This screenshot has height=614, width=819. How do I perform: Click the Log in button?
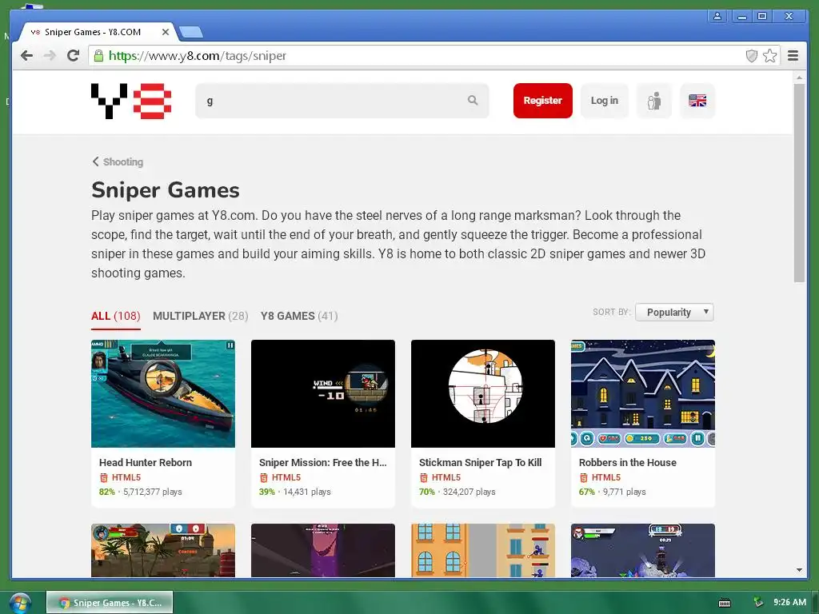coord(605,101)
